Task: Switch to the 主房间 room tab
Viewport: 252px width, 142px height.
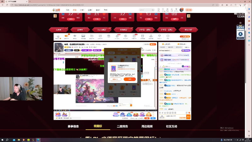Action: (59, 30)
